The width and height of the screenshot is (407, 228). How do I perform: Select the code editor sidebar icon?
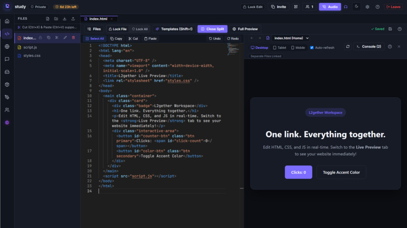coord(7,34)
